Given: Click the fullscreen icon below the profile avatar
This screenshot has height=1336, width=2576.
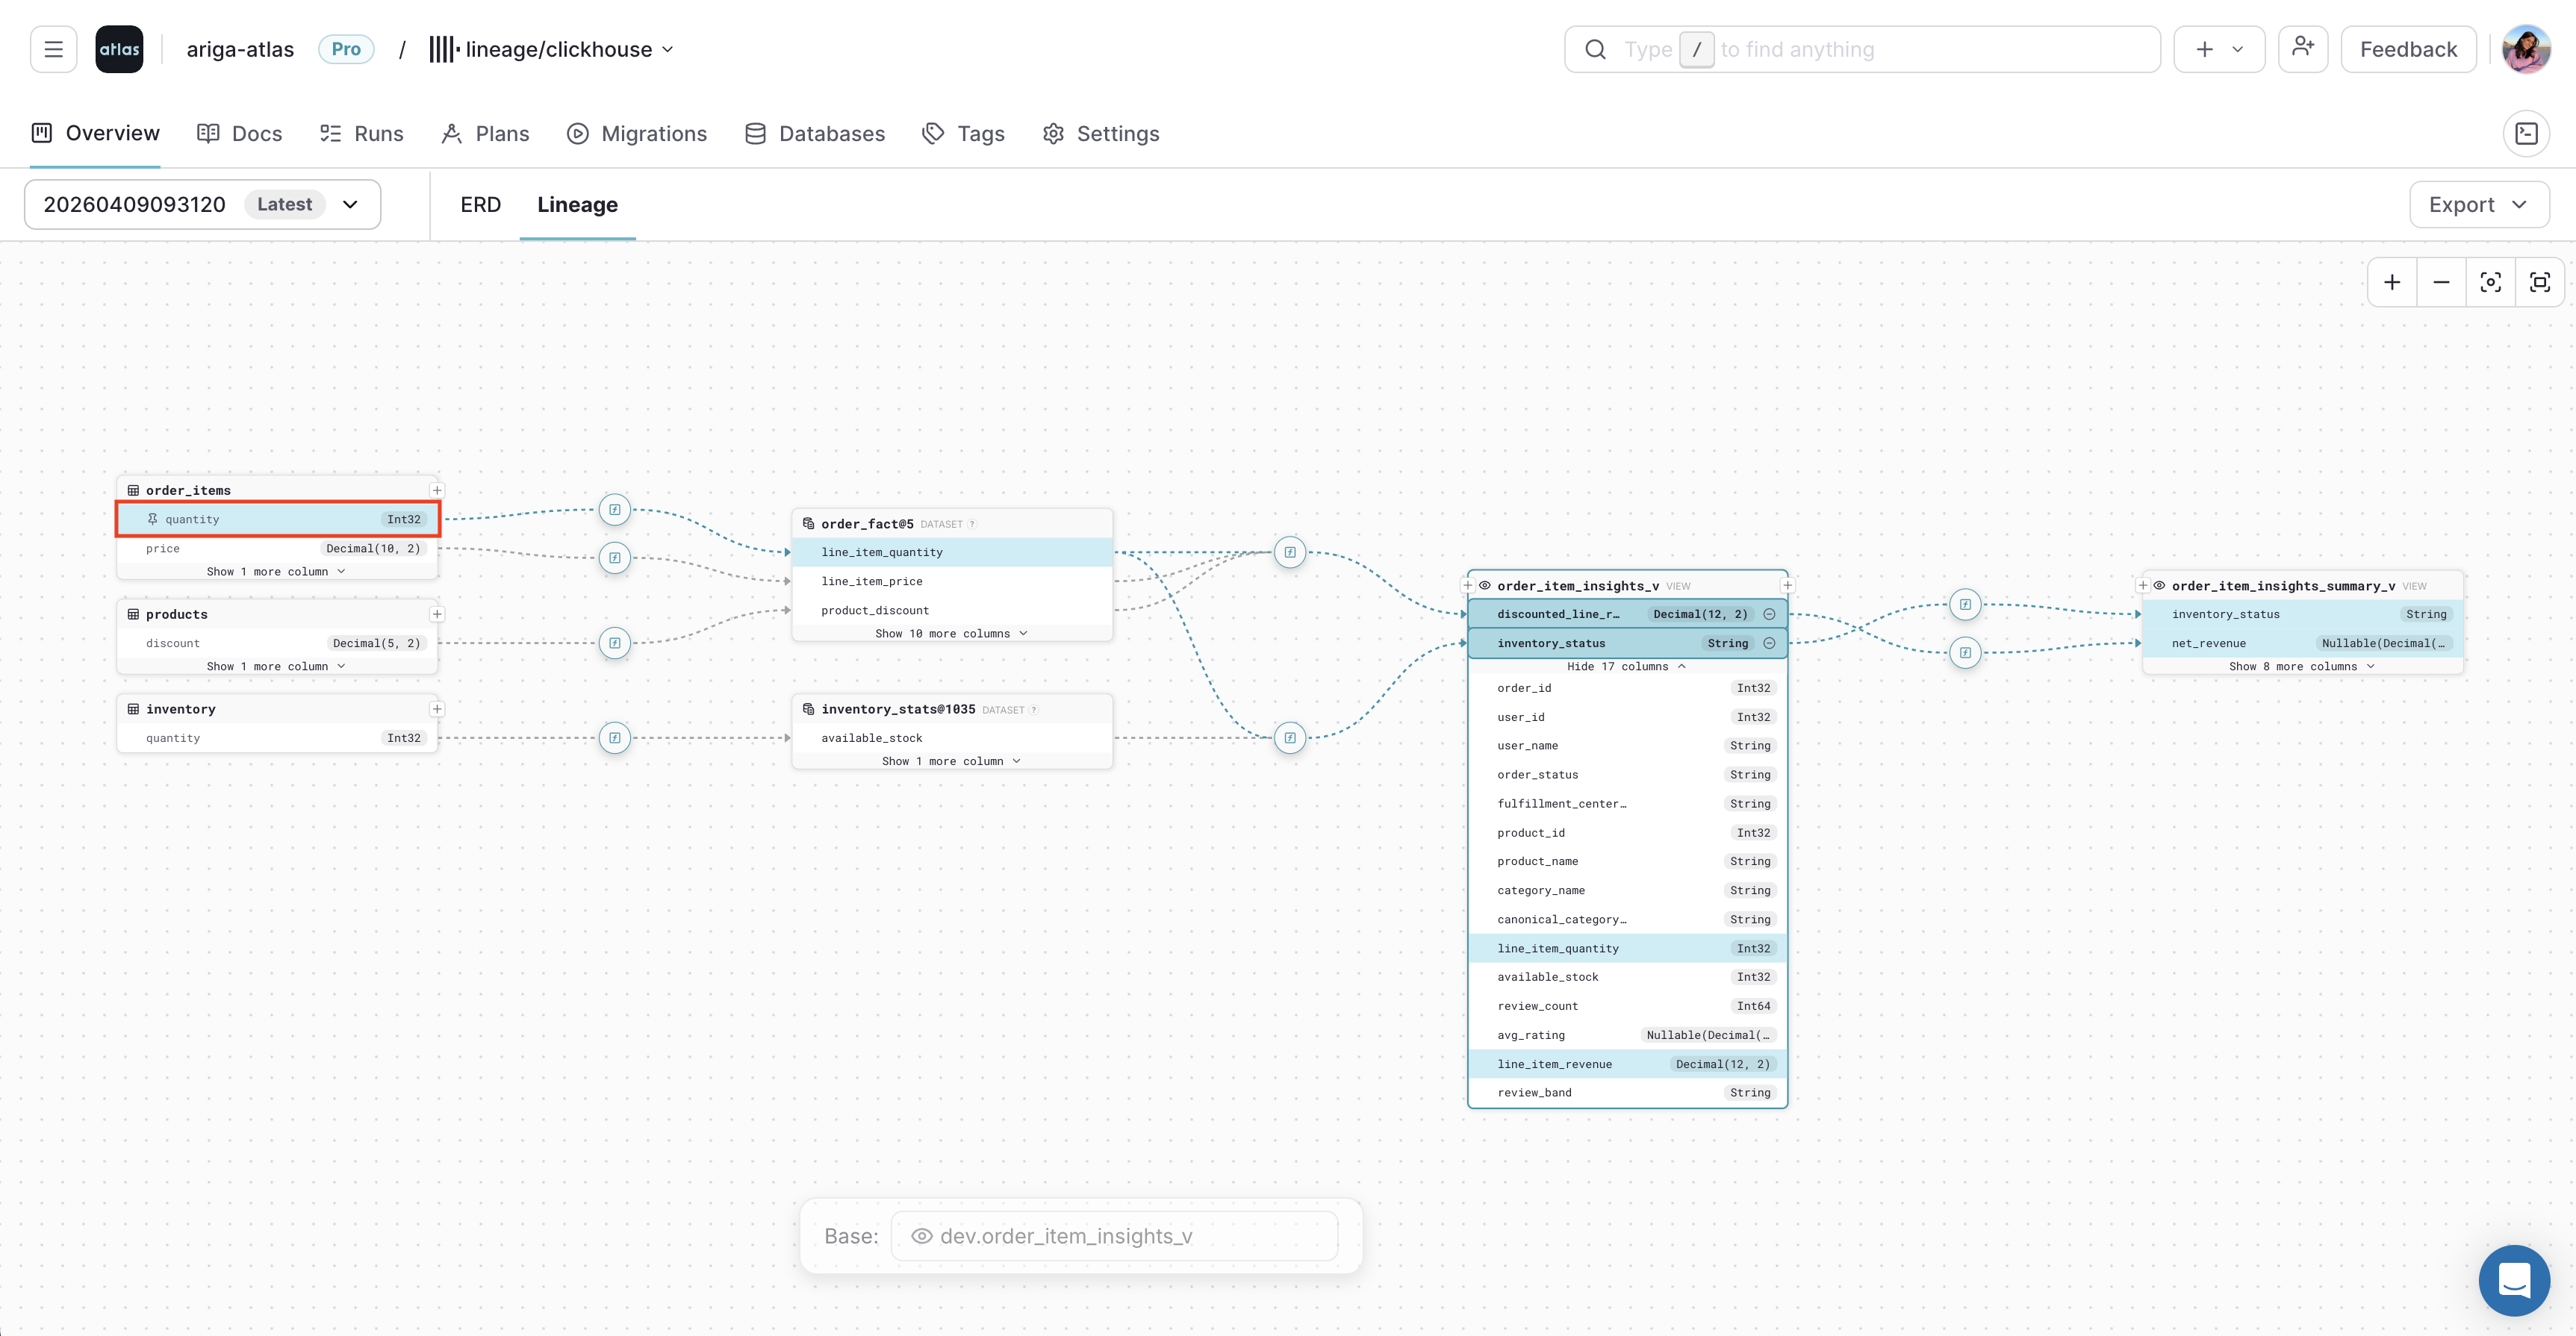Looking at the screenshot, I should pos(2527,133).
